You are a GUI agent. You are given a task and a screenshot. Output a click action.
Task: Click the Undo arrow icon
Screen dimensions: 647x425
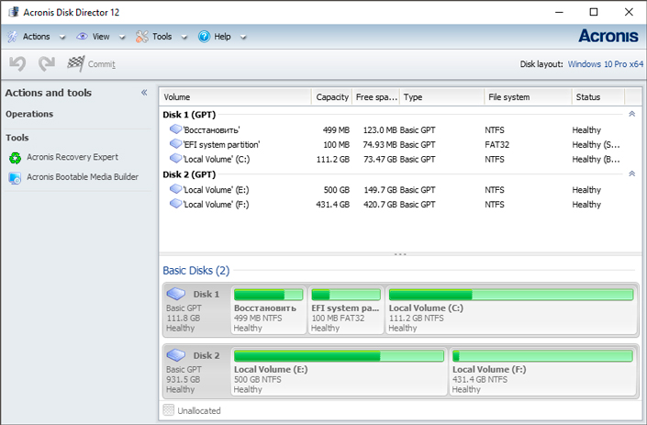[17, 64]
